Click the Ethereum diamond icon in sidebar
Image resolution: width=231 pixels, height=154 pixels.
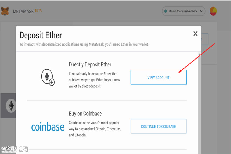point(11,106)
